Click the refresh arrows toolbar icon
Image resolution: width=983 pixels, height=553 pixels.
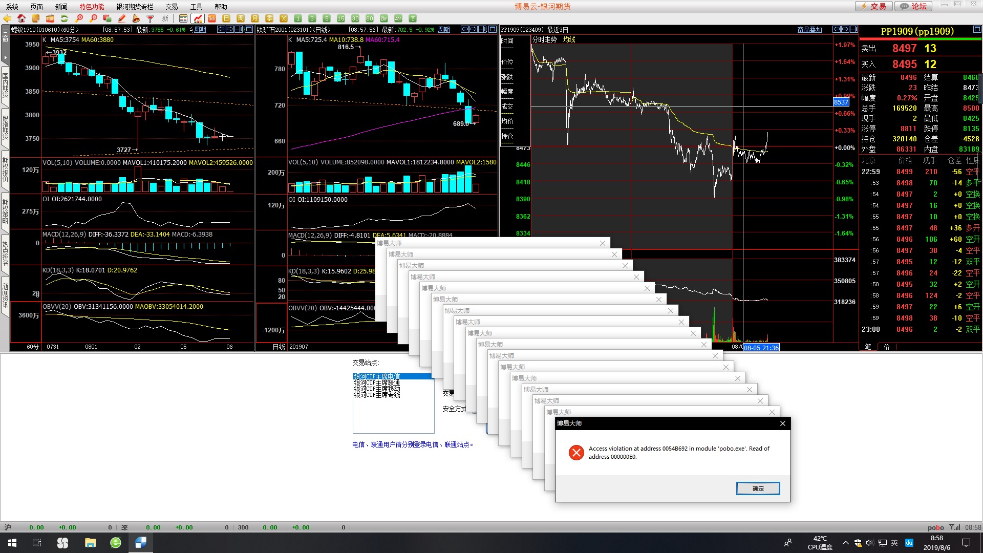(x=65, y=18)
